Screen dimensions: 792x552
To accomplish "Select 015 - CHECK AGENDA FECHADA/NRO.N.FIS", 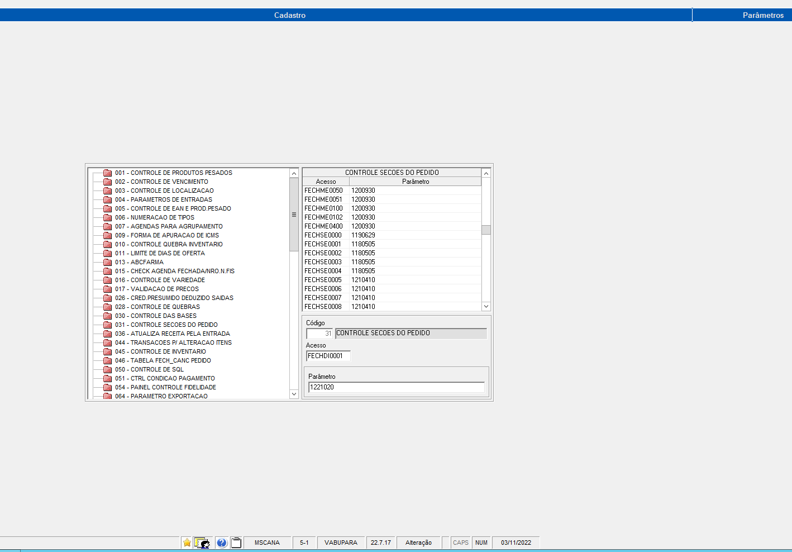I will coord(175,271).
